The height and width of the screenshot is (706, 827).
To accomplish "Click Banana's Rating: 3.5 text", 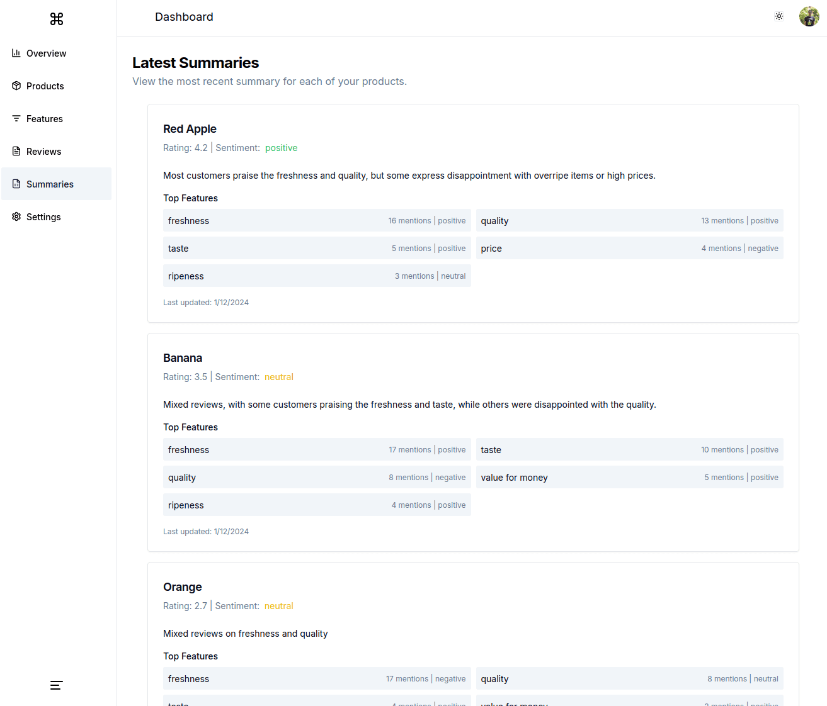I will pos(185,377).
